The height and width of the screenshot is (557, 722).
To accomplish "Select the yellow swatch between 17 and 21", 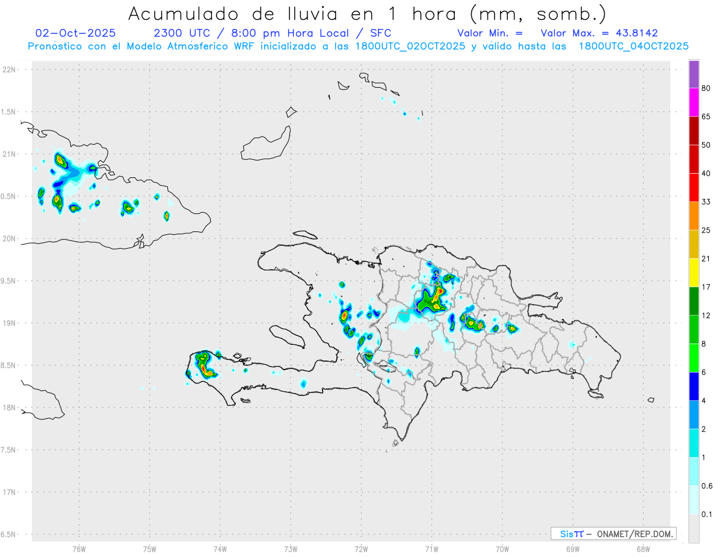I will pos(694,273).
